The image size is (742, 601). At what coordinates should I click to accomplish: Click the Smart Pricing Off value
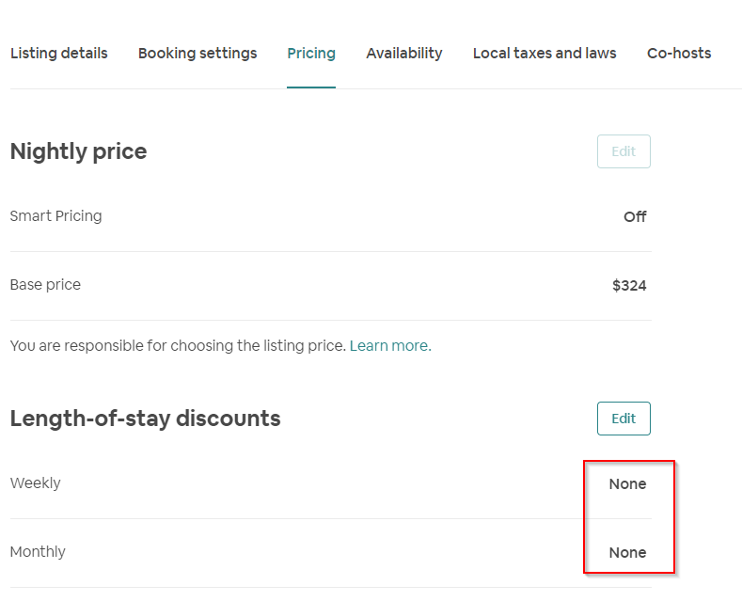[635, 217]
